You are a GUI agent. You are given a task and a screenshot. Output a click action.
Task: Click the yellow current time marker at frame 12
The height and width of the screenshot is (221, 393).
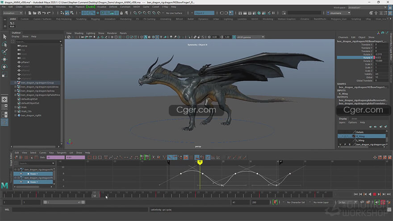tap(200, 163)
